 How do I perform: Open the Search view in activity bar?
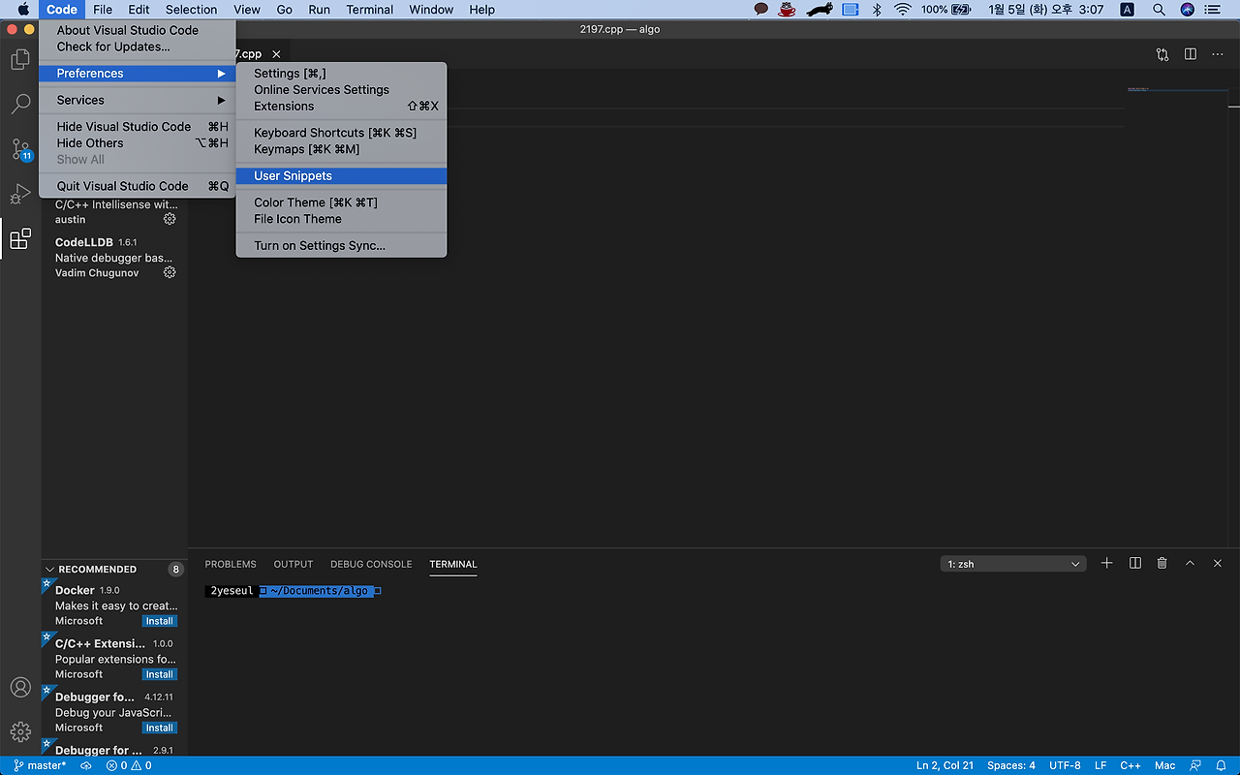20,105
